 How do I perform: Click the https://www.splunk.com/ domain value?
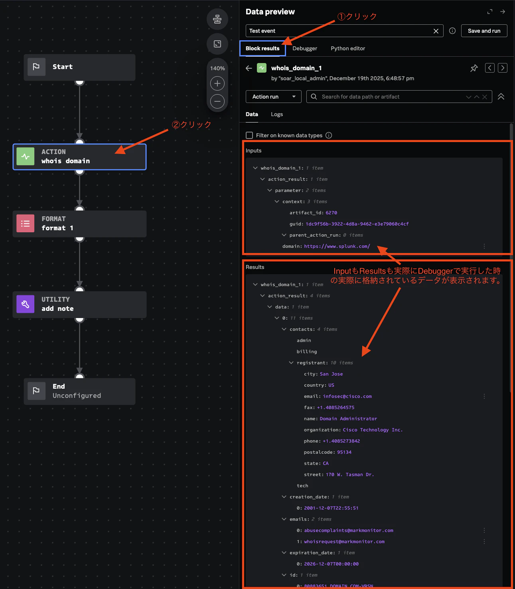point(337,246)
